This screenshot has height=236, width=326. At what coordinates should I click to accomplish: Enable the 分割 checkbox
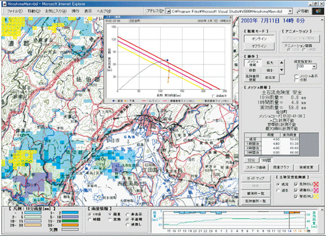click(296, 80)
